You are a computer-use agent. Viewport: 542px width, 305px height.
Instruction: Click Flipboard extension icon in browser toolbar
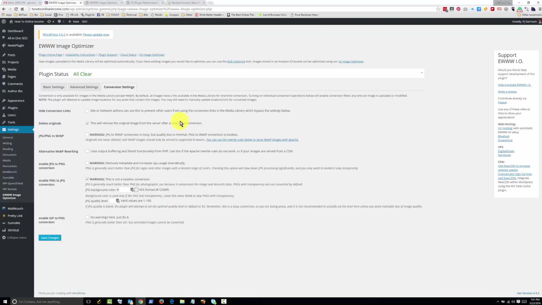(493, 9)
